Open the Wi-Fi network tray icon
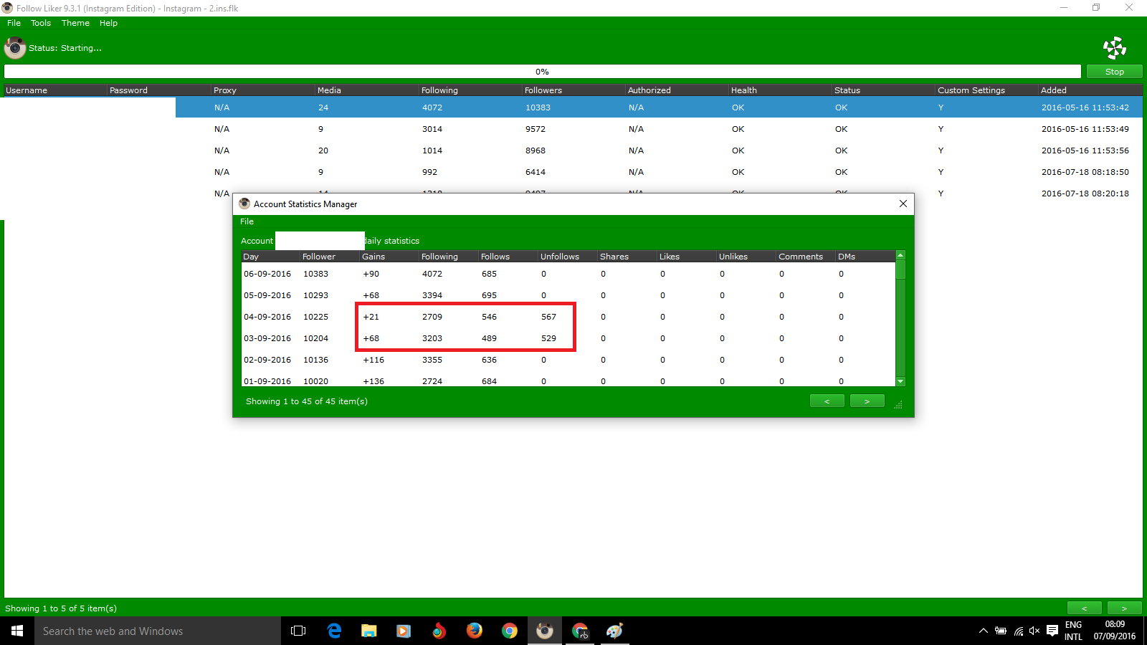1147x645 pixels. [x=1018, y=631]
